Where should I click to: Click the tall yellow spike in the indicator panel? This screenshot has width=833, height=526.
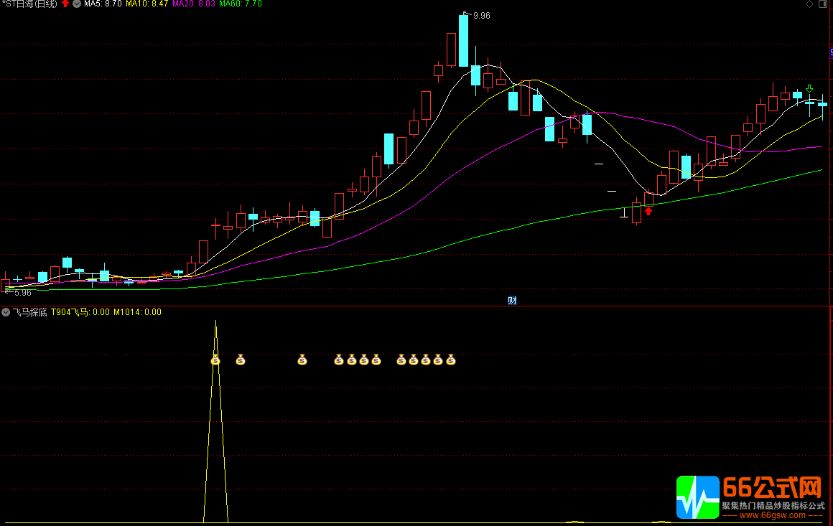coord(215,421)
